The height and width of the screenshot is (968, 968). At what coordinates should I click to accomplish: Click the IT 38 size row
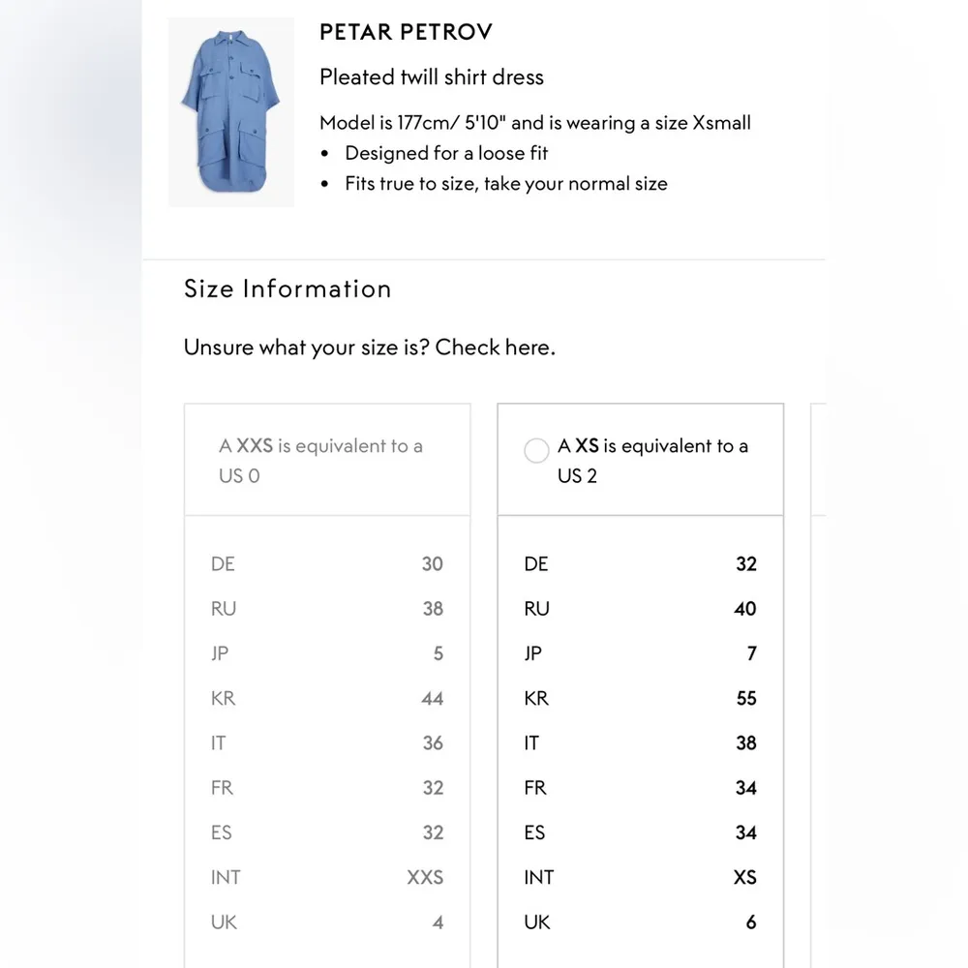[x=640, y=743]
